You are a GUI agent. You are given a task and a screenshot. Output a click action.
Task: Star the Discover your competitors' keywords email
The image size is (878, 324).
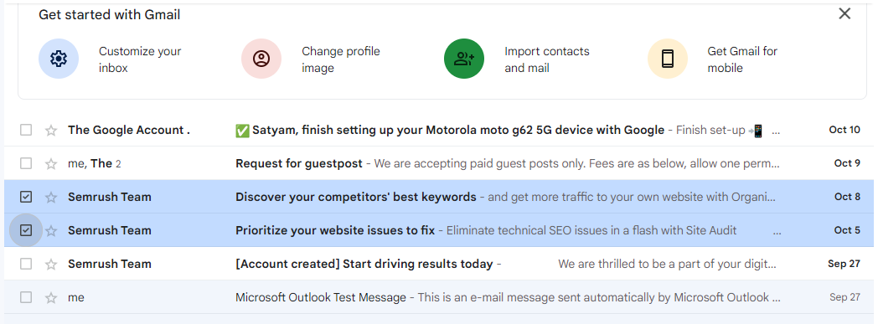pos(51,197)
